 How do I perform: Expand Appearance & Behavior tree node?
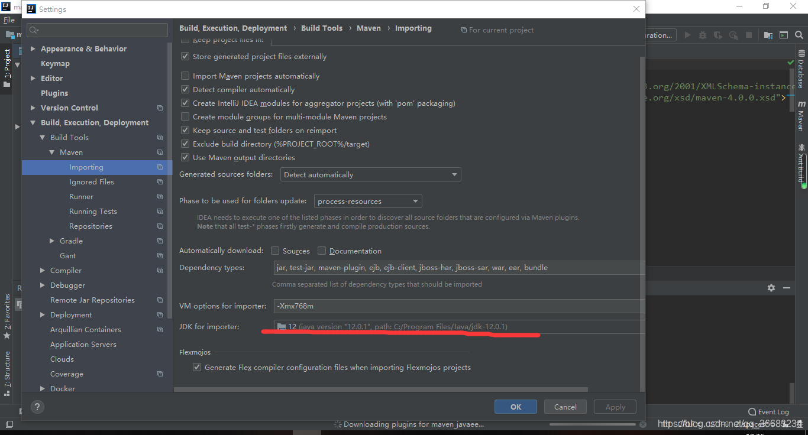tap(33, 49)
